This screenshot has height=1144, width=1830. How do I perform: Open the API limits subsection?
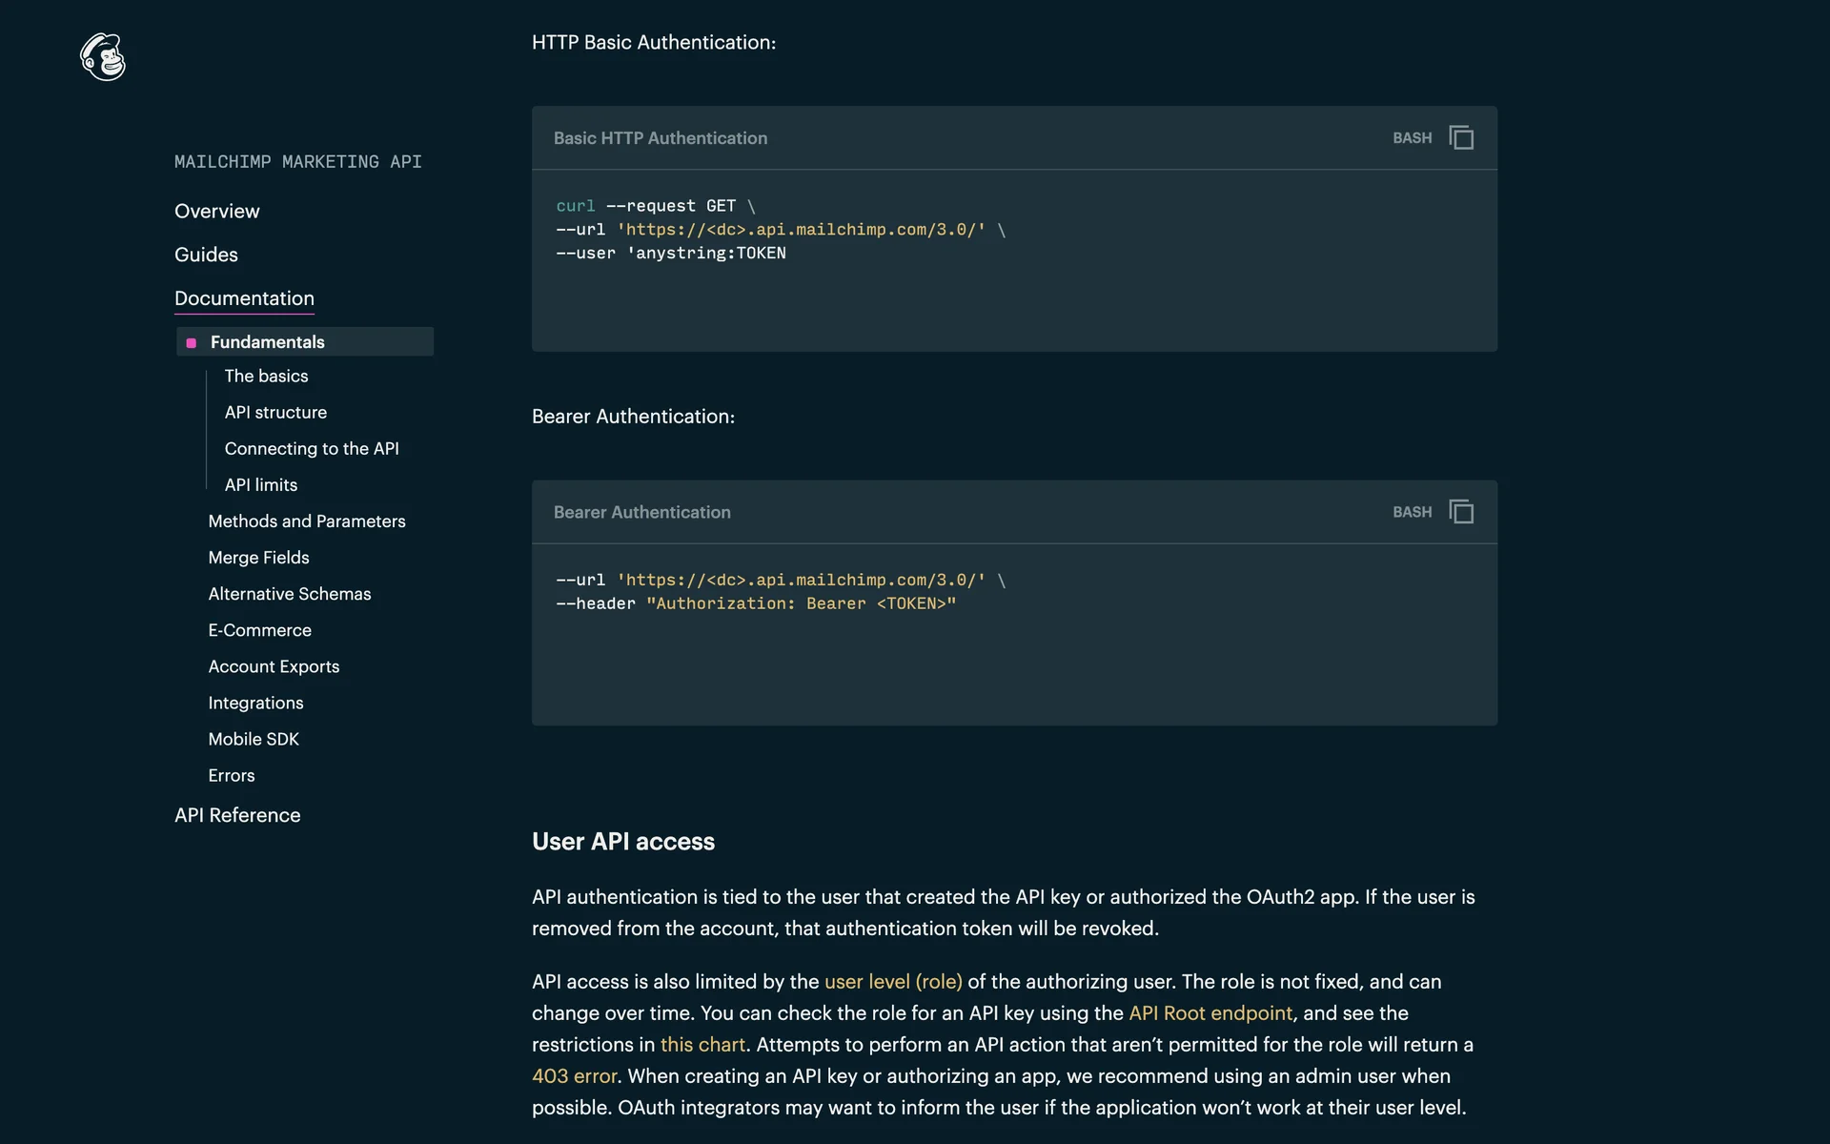tap(260, 485)
